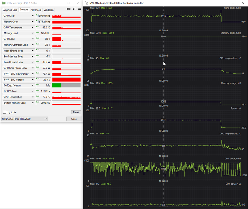Image resolution: width=248 pixels, height=209 pixels.
Task: Open the GPU-Z hamburger menu icon
Action: pyautogui.click(x=80, y=9)
